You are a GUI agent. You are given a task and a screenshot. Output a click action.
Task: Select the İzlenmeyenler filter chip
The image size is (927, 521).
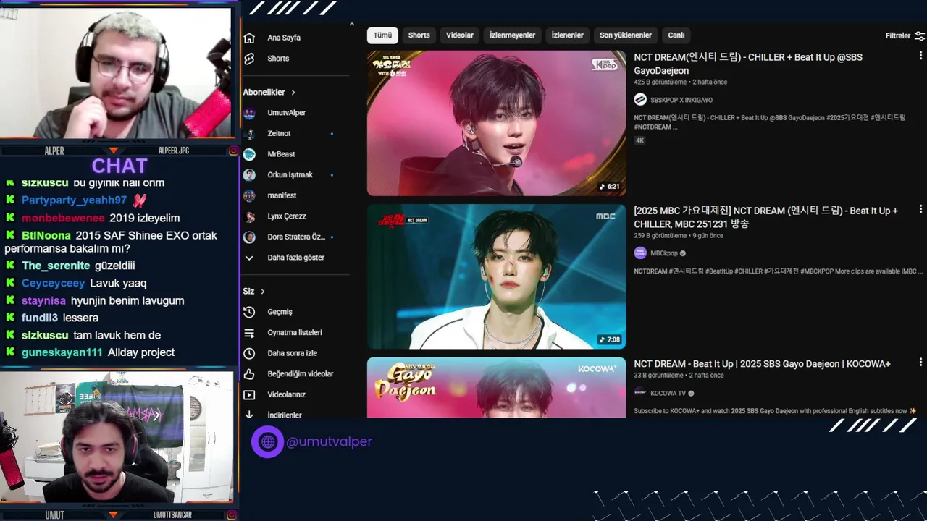(x=512, y=35)
